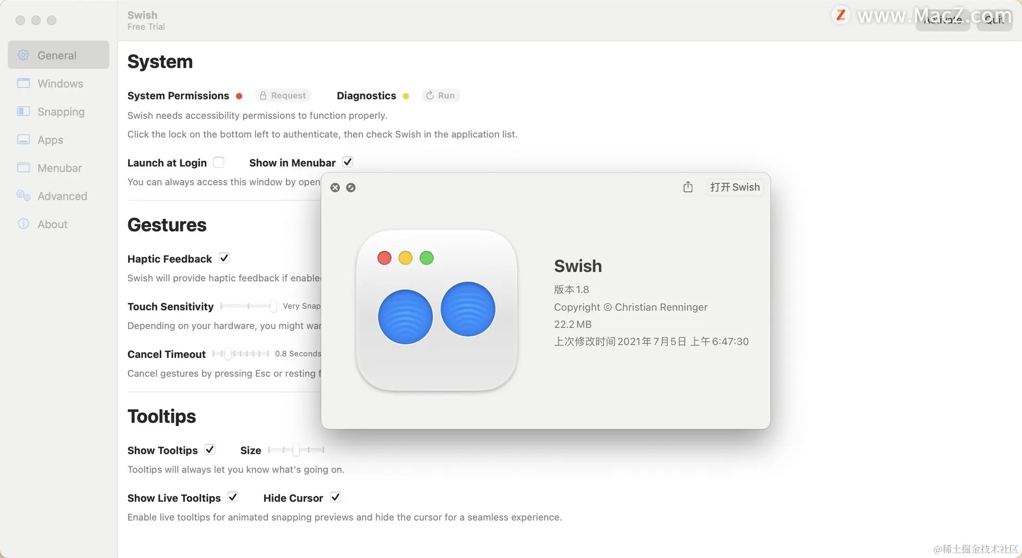Image resolution: width=1022 pixels, height=558 pixels.
Task: Click the Menubar sidebar icon
Action: pyautogui.click(x=23, y=168)
